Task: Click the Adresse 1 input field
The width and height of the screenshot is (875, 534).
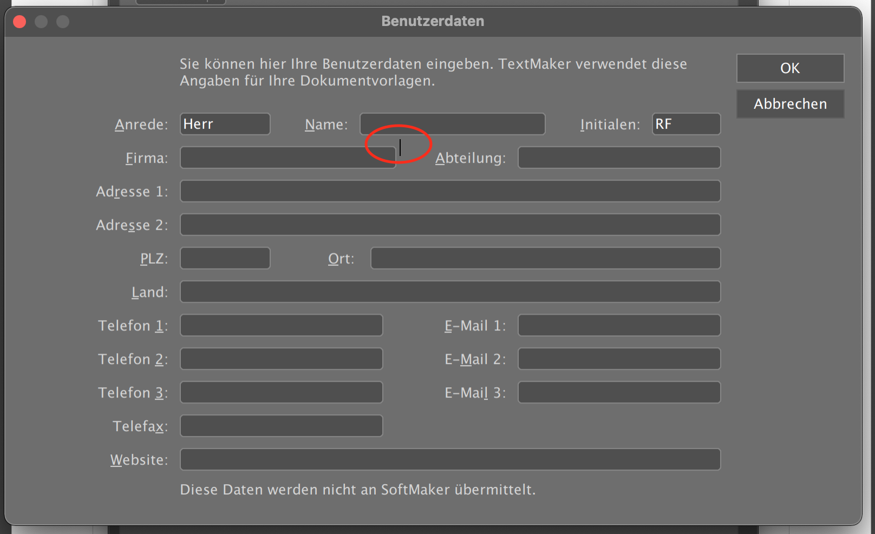Action: [x=450, y=191]
